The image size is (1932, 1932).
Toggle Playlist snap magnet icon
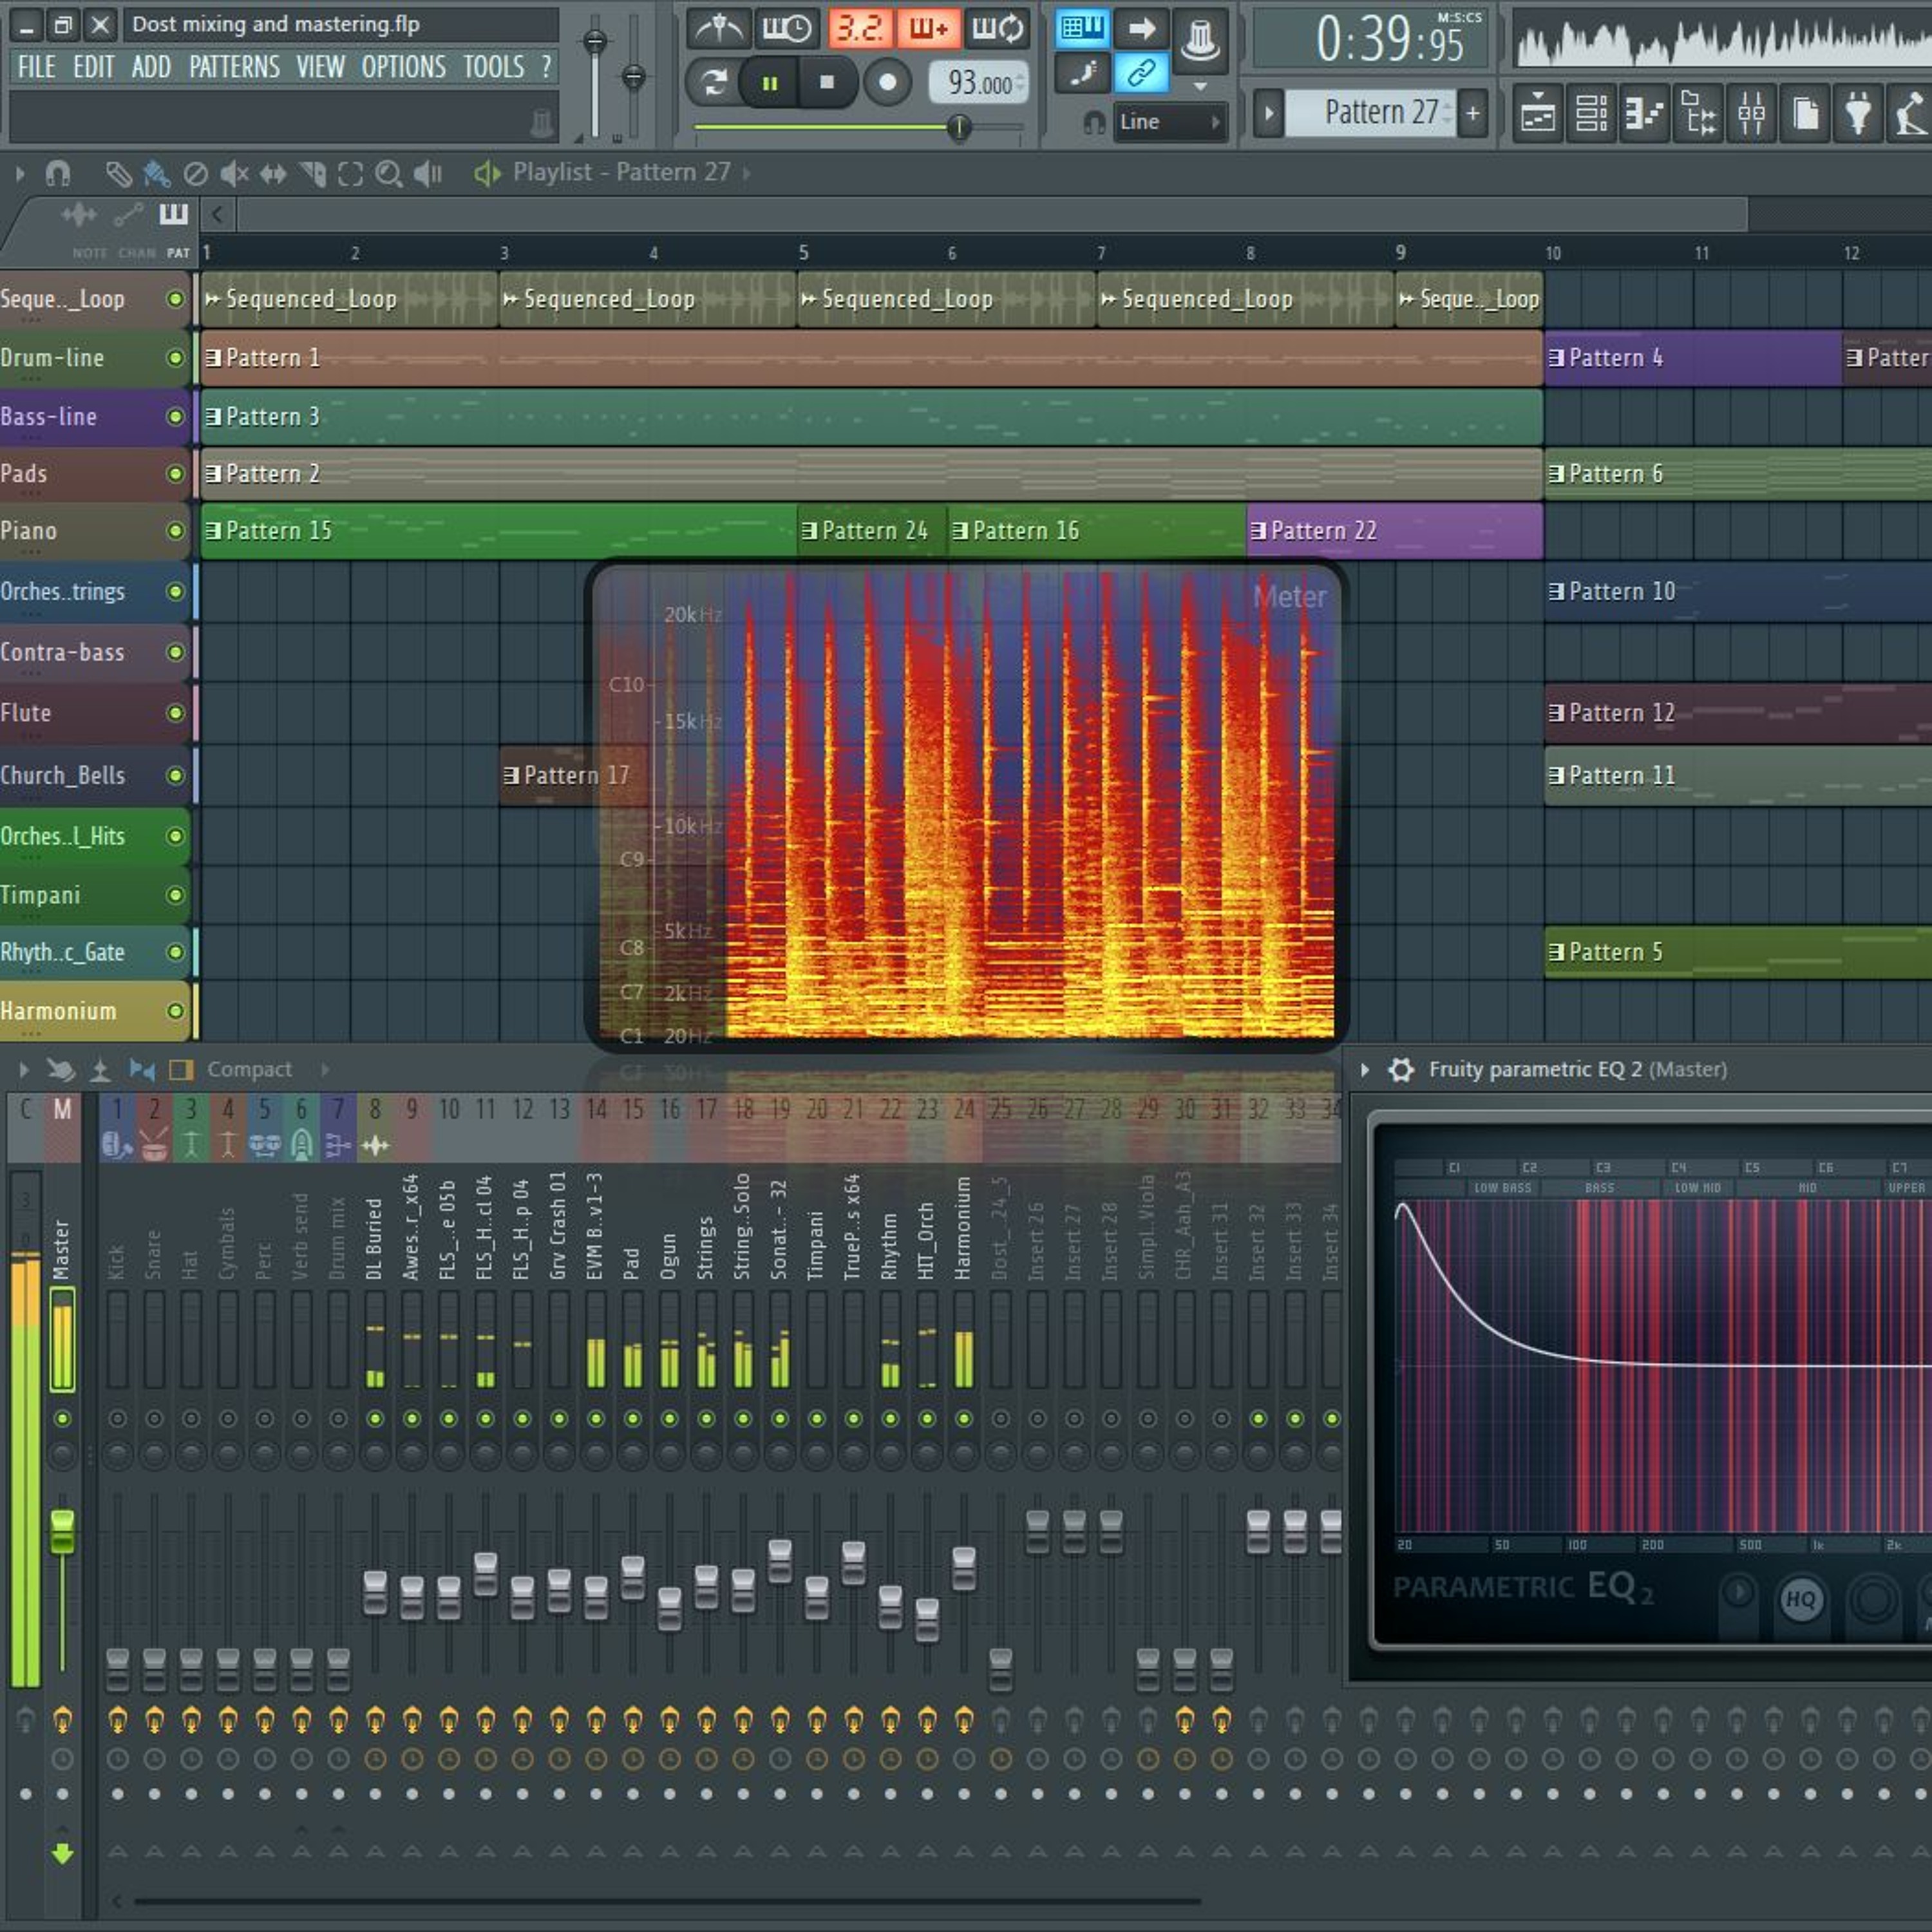(58, 175)
